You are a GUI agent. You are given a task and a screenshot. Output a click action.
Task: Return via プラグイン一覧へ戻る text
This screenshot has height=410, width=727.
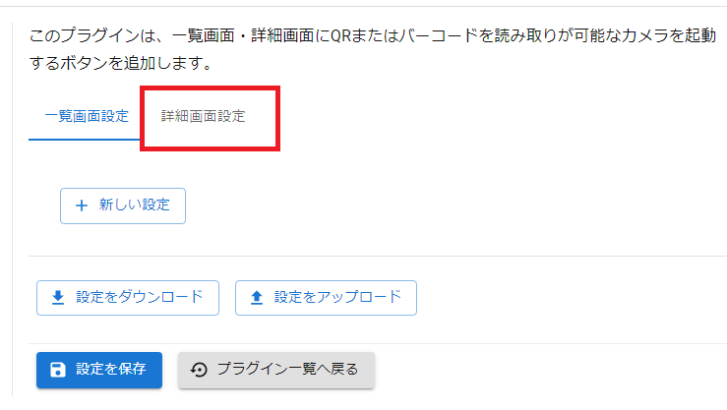[x=287, y=370]
